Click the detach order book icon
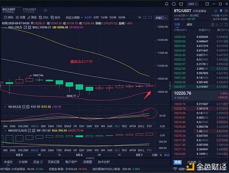The image size is (229, 173). point(226,25)
